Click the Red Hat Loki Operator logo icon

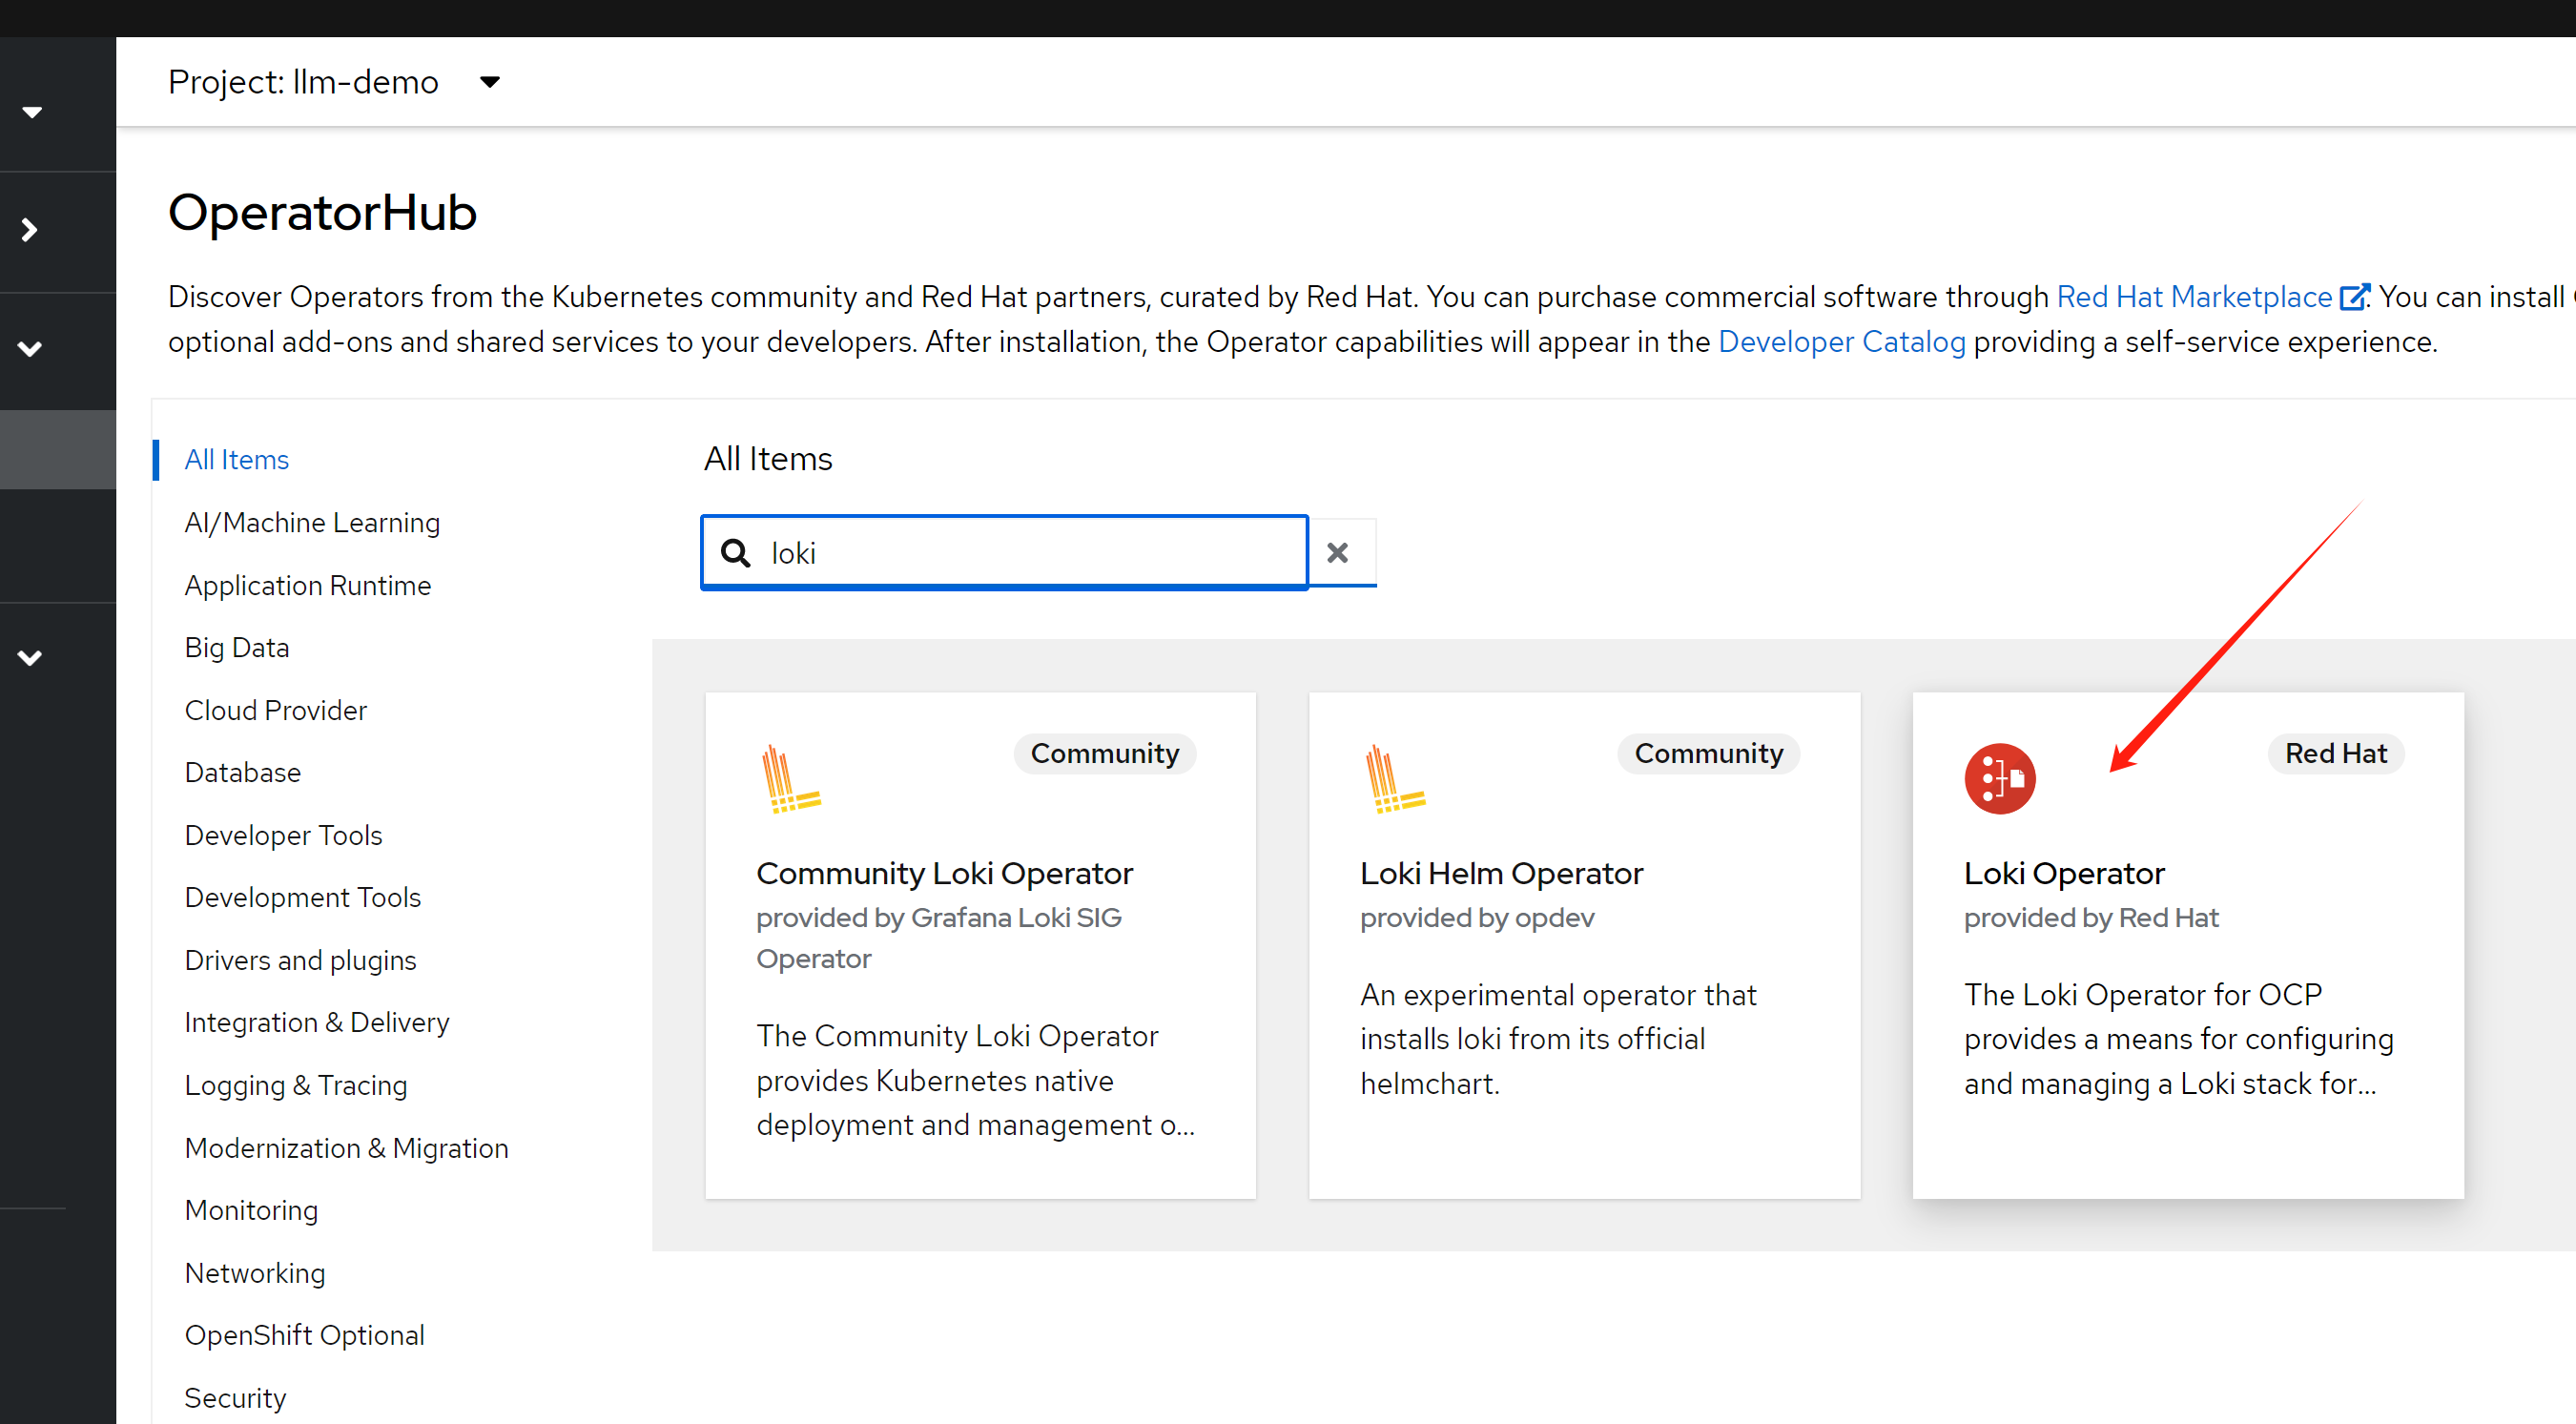[x=1999, y=778]
